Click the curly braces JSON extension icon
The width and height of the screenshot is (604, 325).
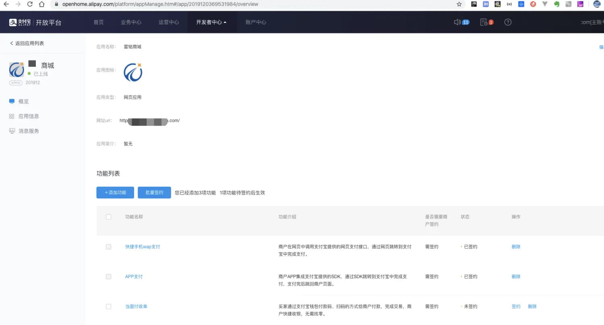[509, 4]
